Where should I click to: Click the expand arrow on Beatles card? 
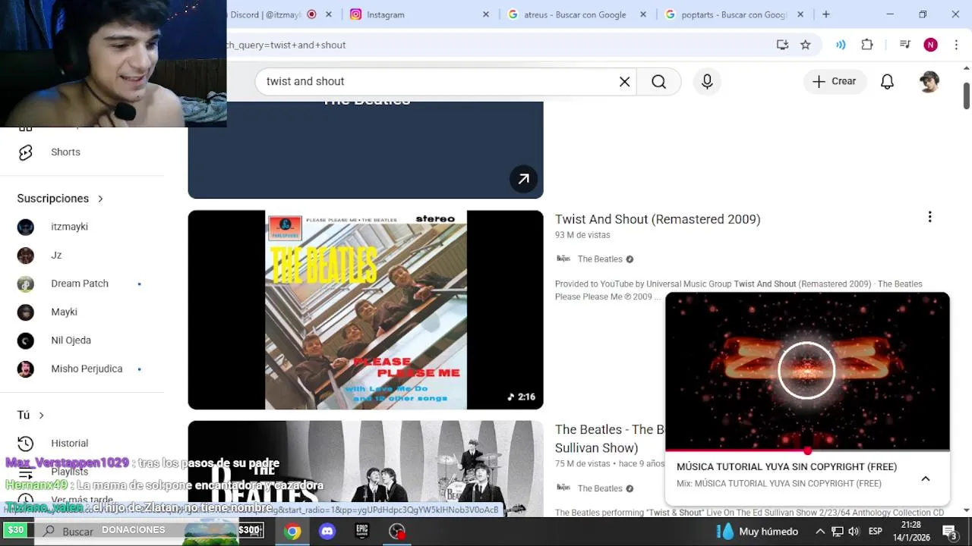[523, 179]
